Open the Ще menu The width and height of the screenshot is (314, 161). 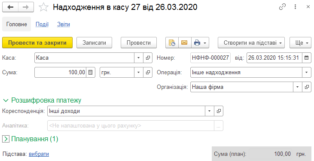click(300, 43)
